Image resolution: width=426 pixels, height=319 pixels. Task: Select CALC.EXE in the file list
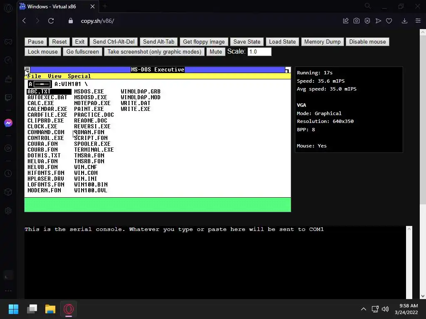point(41,103)
